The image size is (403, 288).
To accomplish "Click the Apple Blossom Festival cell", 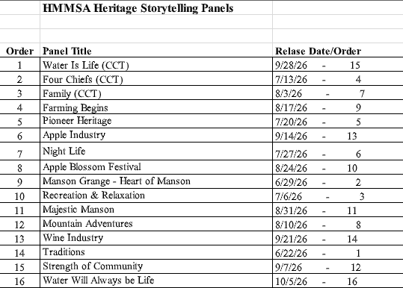I will [x=156, y=167].
